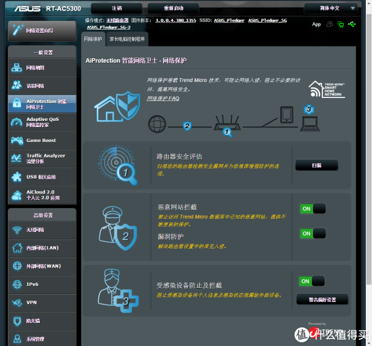Switch to the network protection tab
Viewport: 372px width, 346px height.
click(93, 39)
